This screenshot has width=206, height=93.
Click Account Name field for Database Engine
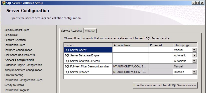tap(131, 55)
